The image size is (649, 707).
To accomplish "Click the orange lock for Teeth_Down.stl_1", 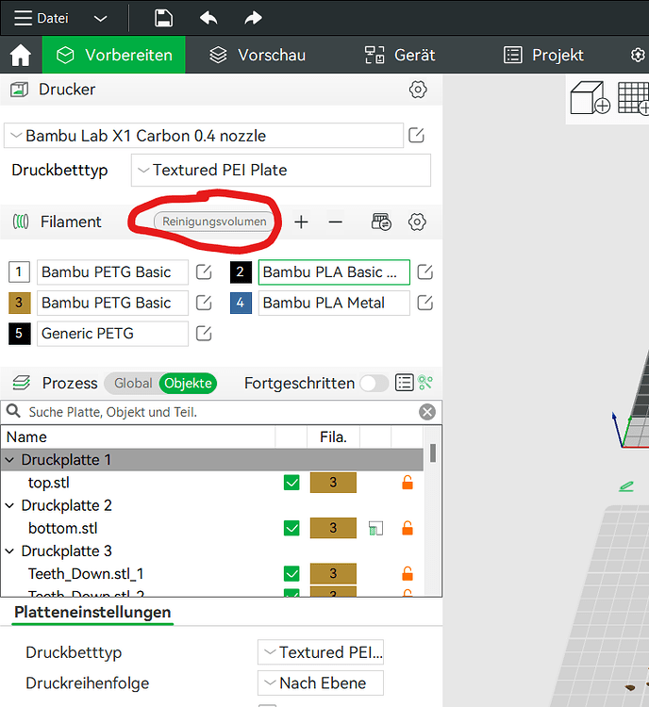I will [408, 573].
